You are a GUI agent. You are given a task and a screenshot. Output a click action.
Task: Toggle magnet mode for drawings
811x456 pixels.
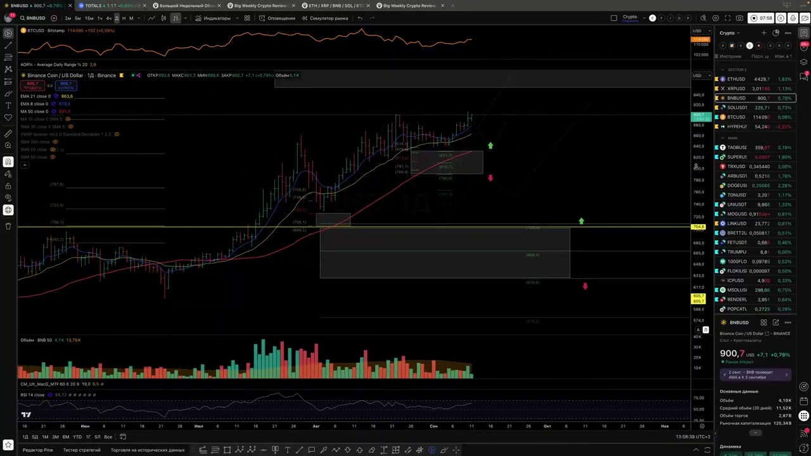(8, 161)
